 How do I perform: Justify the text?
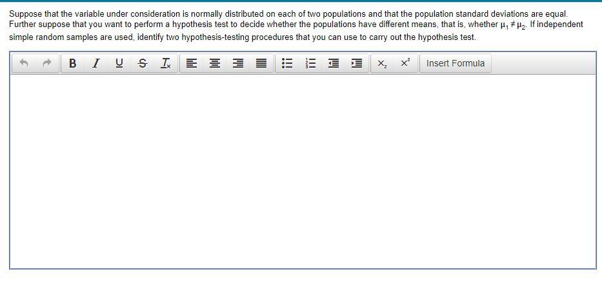261,63
